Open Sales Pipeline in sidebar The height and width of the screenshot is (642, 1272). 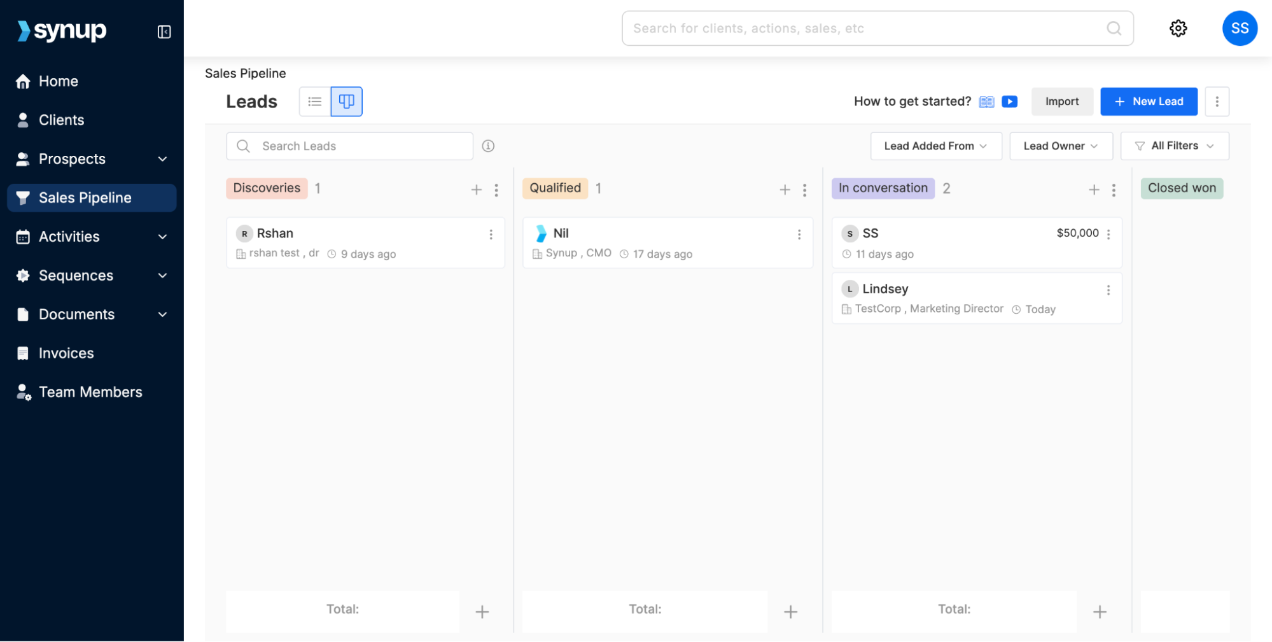pos(92,198)
